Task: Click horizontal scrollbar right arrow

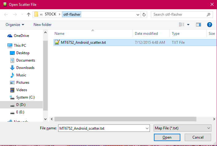Action: (x=214, y=119)
